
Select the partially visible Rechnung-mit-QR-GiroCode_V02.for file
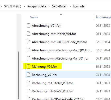click(58, 99)
